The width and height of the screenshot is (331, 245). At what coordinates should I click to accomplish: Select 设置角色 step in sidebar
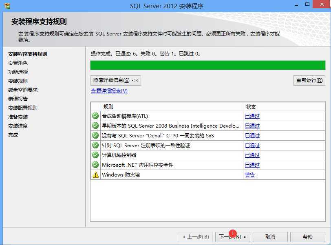point(18,63)
